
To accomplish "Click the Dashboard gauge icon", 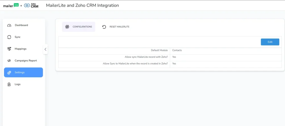I will [x=9, y=25].
